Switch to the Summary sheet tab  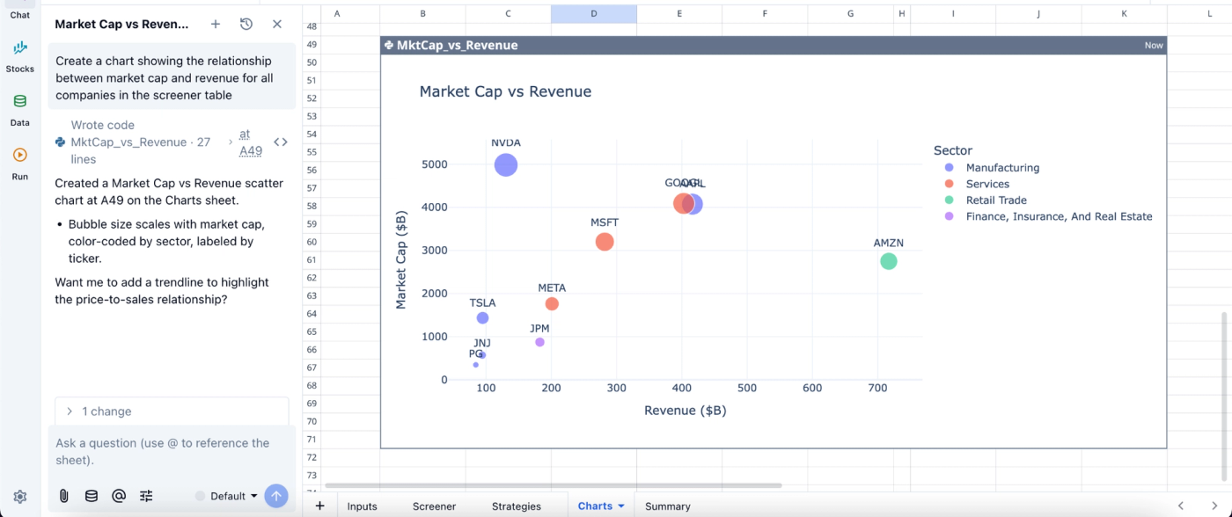pos(668,506)
